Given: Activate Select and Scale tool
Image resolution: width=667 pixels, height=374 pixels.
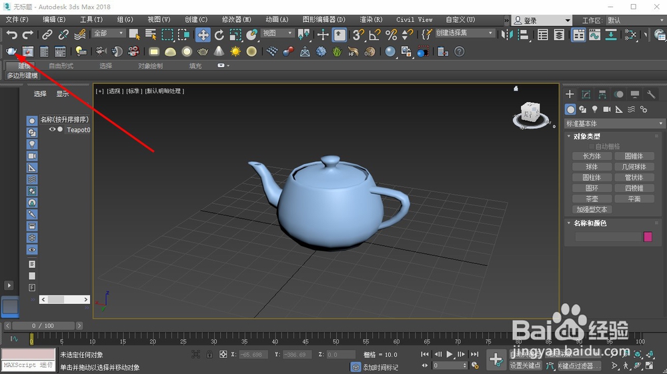Looking at the screenshot, I should point(235,35).
